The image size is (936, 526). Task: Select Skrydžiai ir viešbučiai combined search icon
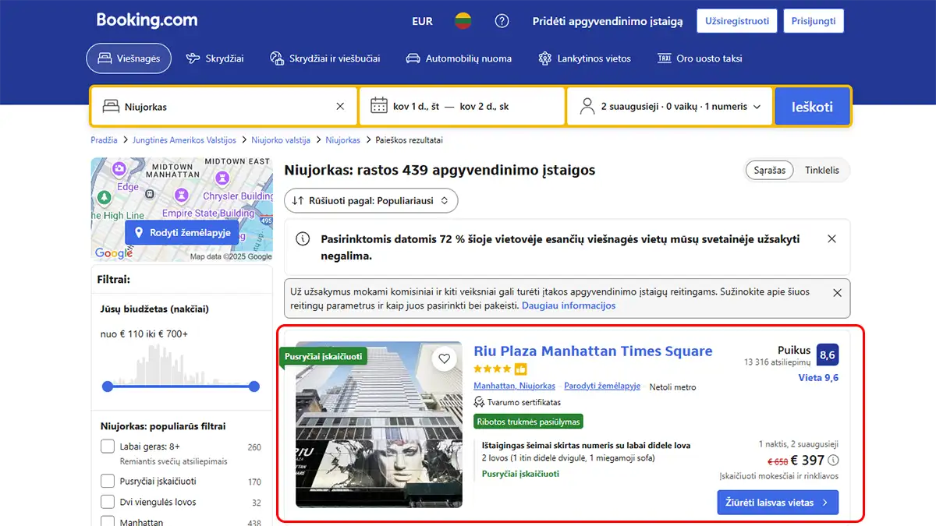pyautogui.click(x=275, y=58)
